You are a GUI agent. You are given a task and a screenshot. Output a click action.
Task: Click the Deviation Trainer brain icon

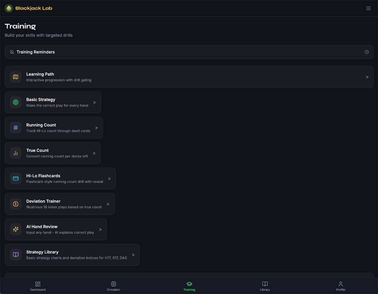tap(16, 204)
